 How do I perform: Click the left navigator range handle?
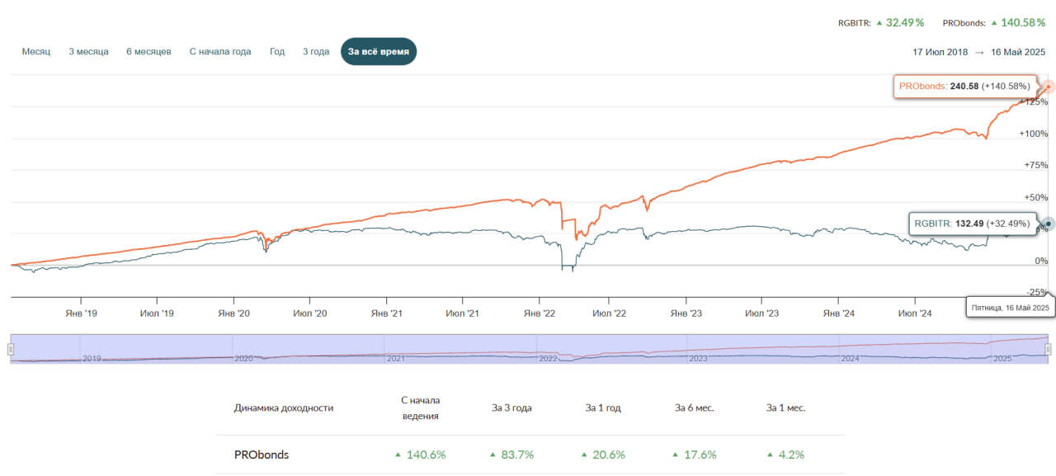click(x=12, y=349)
